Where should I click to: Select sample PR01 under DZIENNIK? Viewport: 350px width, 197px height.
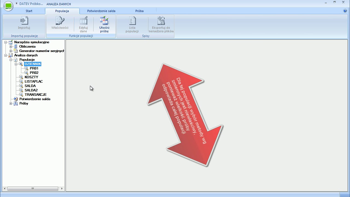coord(34,68)
